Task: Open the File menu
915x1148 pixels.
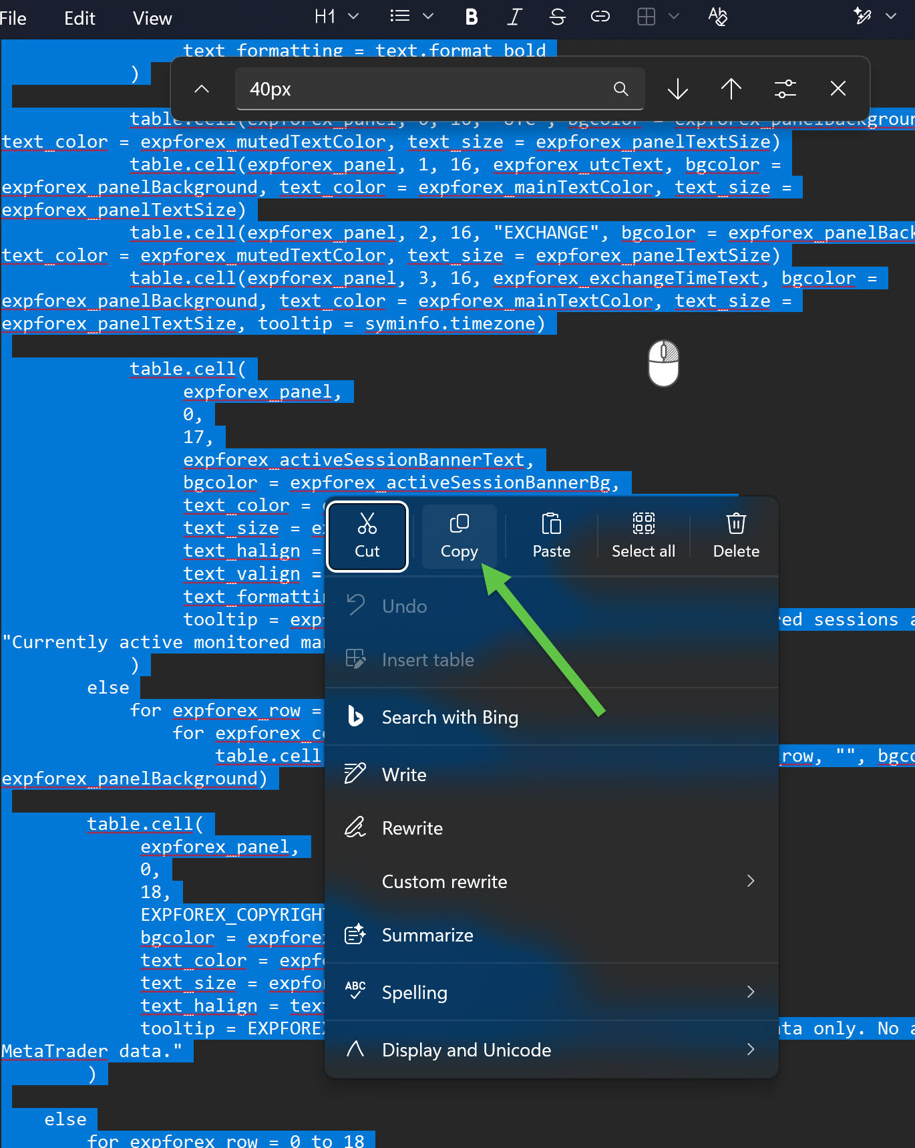Action: (13, 18)
